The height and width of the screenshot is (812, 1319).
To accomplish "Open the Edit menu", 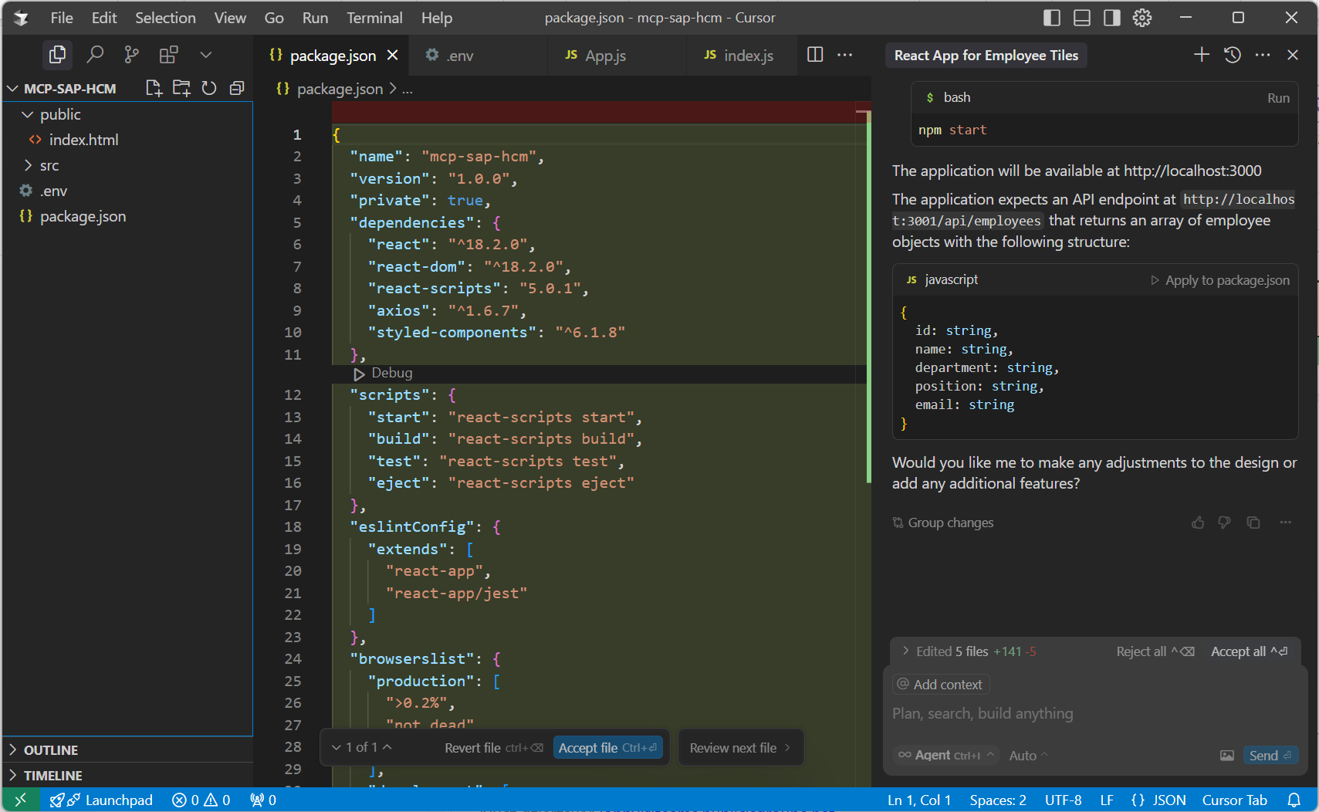I will [104, 18].
